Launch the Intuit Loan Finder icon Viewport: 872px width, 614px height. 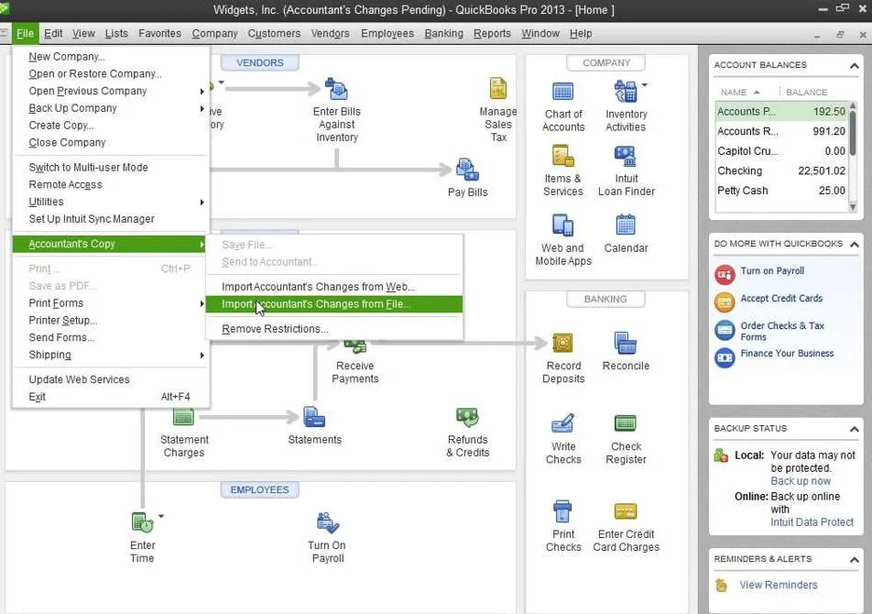click(626, 157)
